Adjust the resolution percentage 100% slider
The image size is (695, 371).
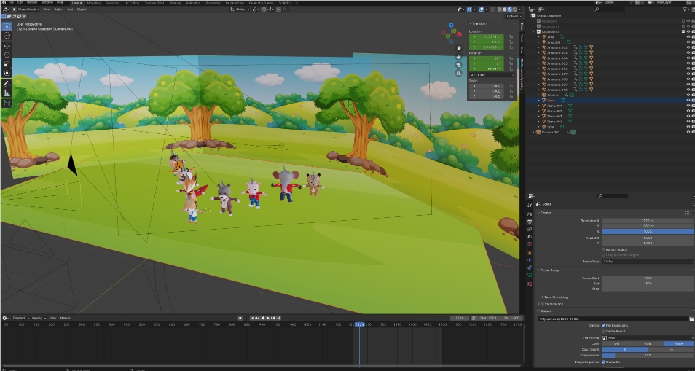pyautogui.click(x=648, y=231)
